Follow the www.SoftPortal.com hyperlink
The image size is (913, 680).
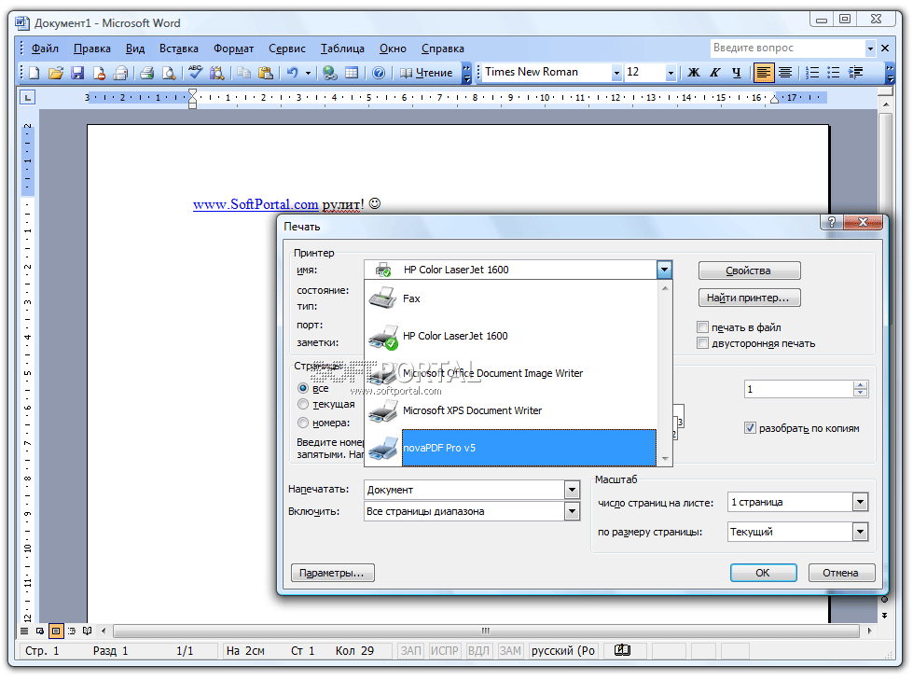(256, 204)
